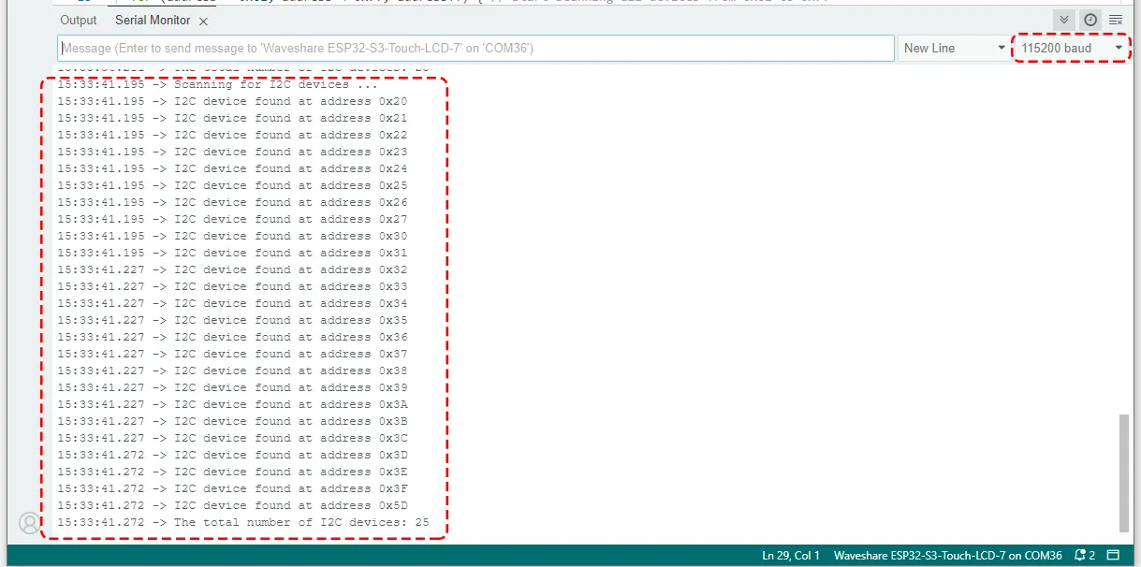Image resolution: width=1141 pixels, height=567 pixels.
Task: Click the 'total number of I2C devices: 25' line
Action: click(x=242, y=522)
